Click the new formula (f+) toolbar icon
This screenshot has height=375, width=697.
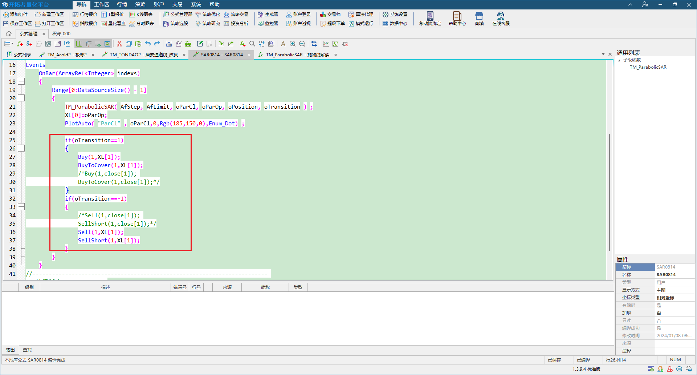point(20,44)
